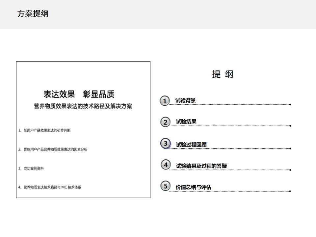Click the 表达效果 彰显品质 headline
316x237 pixels.
(79, 94)
